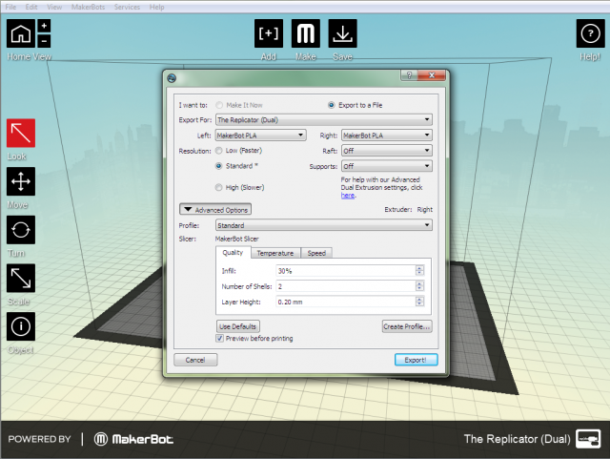Click the dialog's question mark help button
Image resolution: width=610 pixels, height=459 pixels.
pyautogui.click(x=409, y=75)
